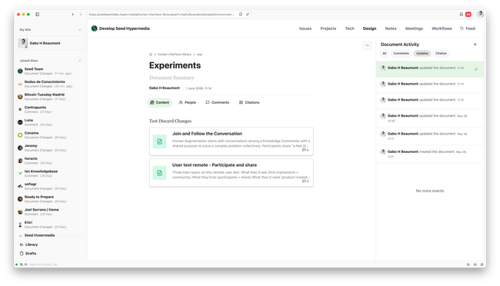Open the Drafts link in sidebar
Viewport: 500px width, 286px height.
click(x=28, y=254)
